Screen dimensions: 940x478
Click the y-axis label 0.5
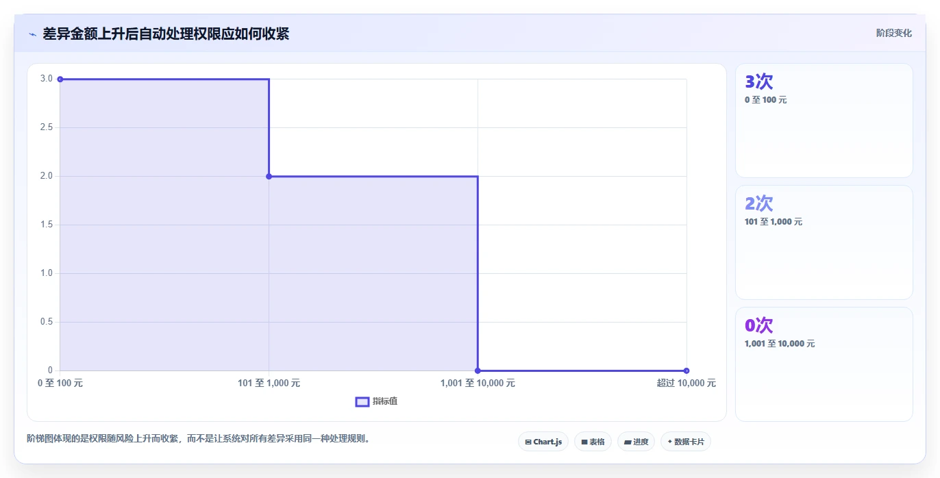pos(47,322)
